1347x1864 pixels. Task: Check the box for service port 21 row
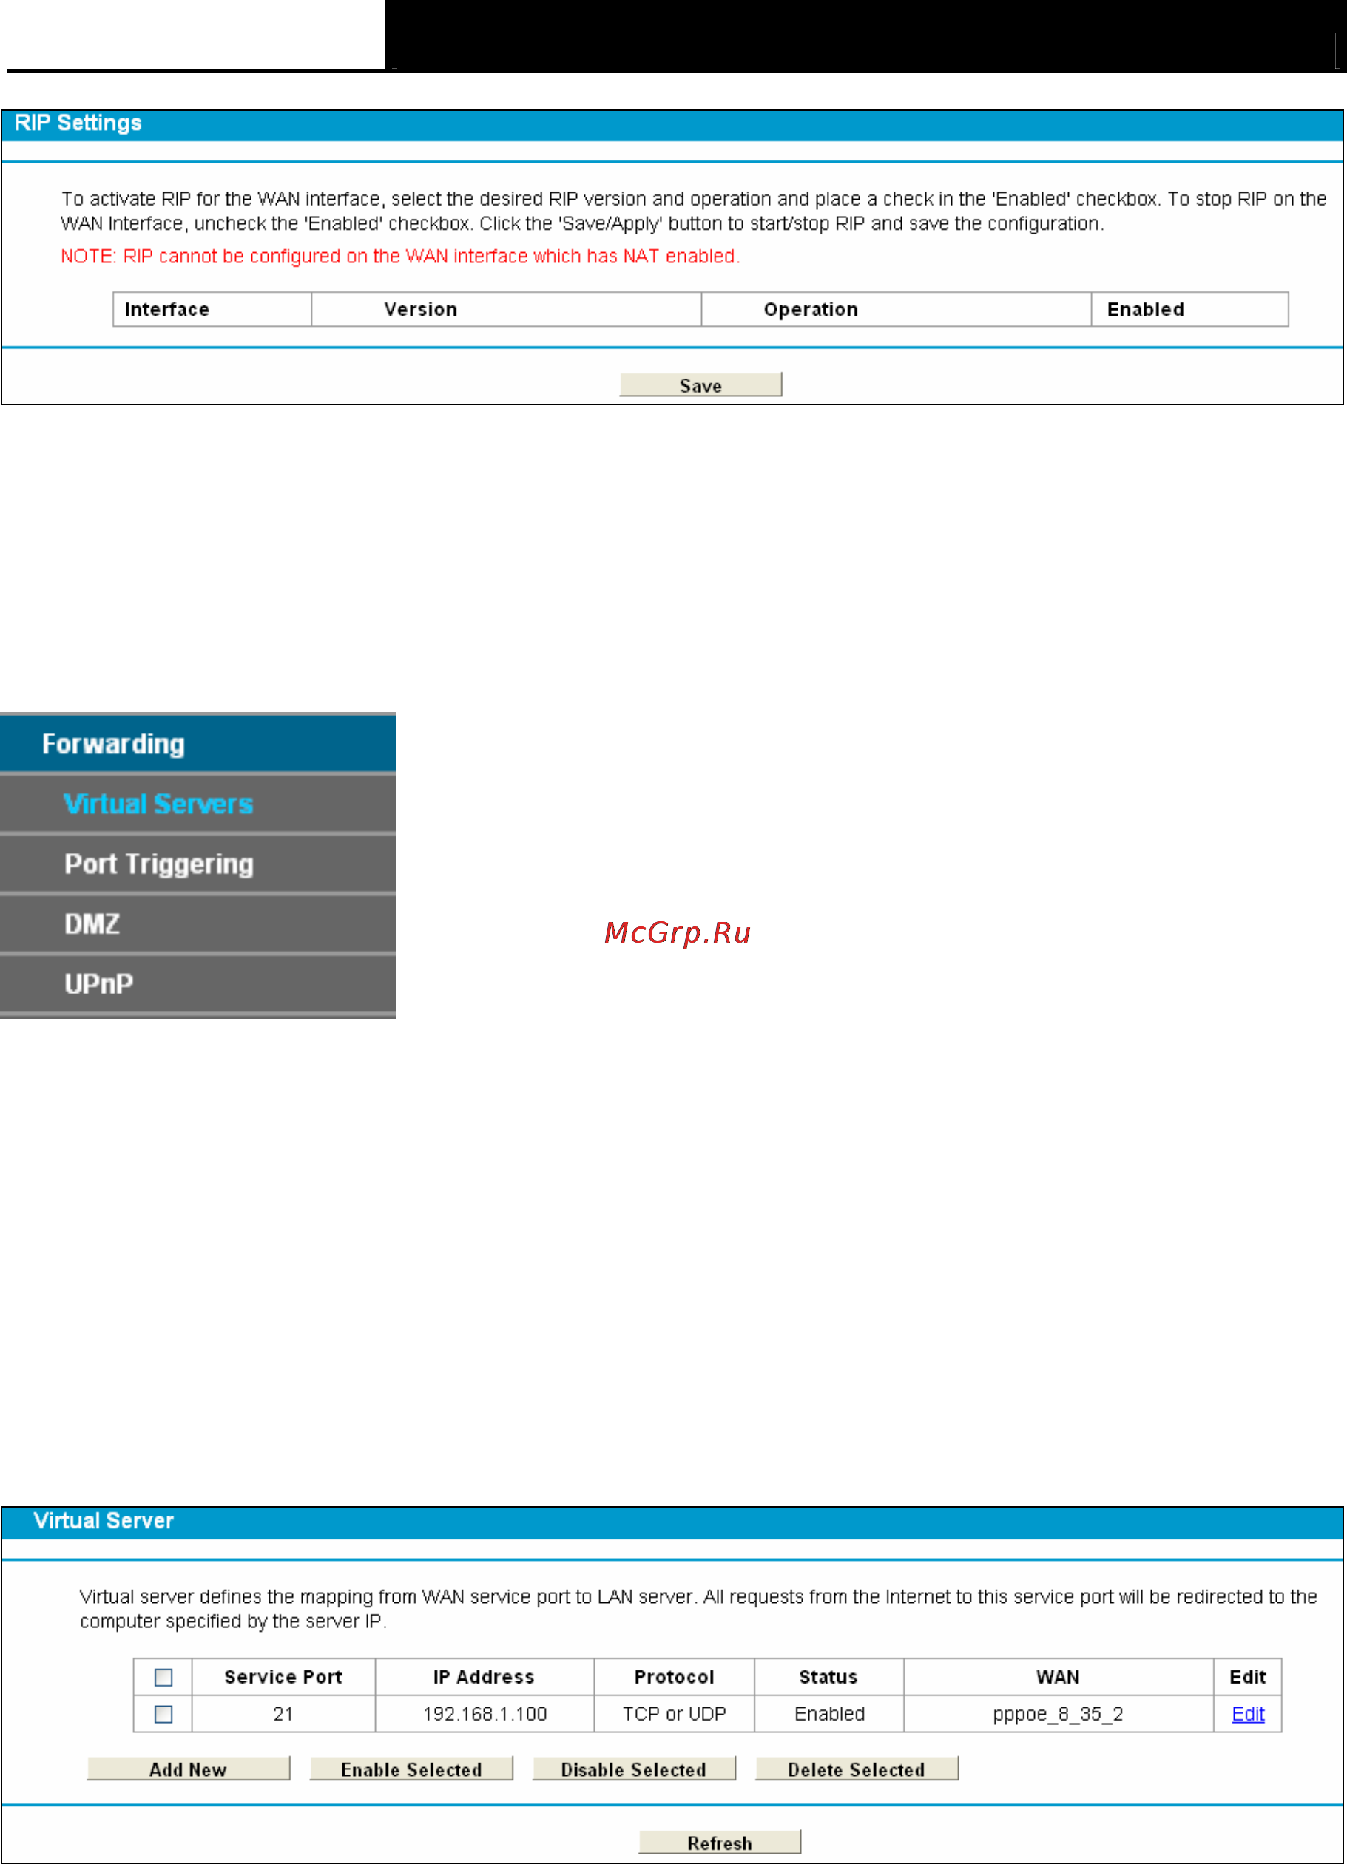click(163, 1715)
